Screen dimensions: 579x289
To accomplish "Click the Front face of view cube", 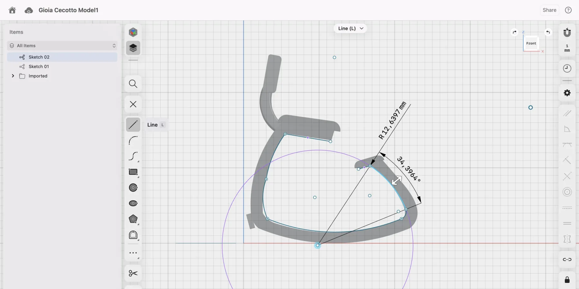I will click(531, 43).
